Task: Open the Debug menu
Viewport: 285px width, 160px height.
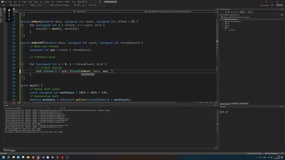Action: (x=36, y=2)
